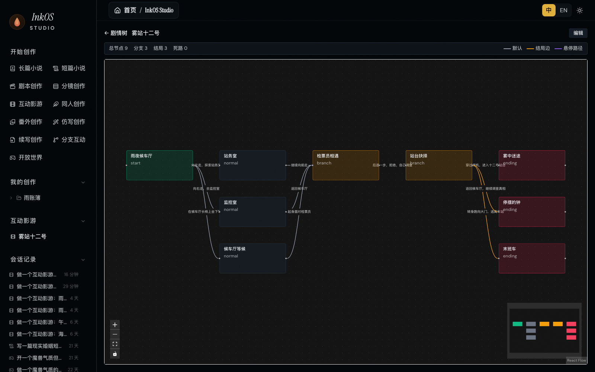Viewport: 595px width, 372px height.
Task: Click InkOS Studio in the breadcrumb
Action: [x=159, y=10]
